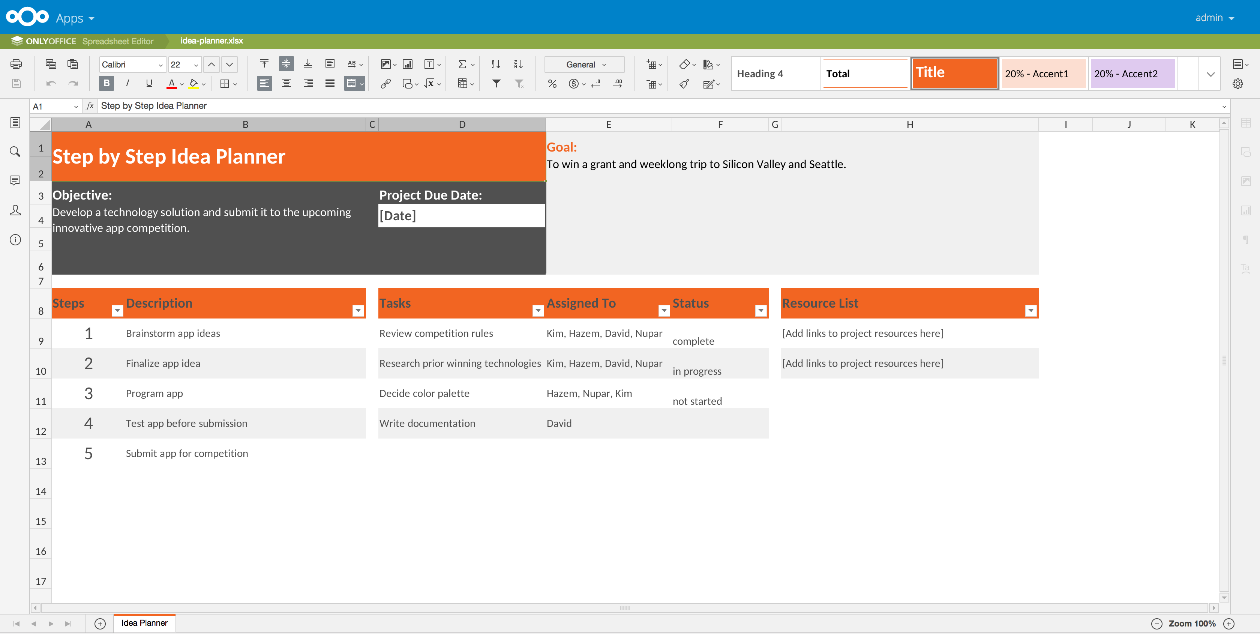
Task: Open the General number format dropdown
Action: click(585, 65)
